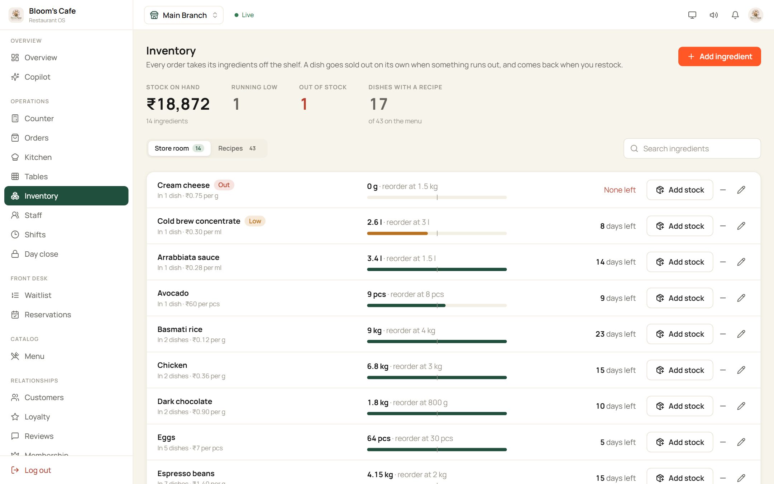
Task: Add stock for Cream cheese
Action: [680, 190]
